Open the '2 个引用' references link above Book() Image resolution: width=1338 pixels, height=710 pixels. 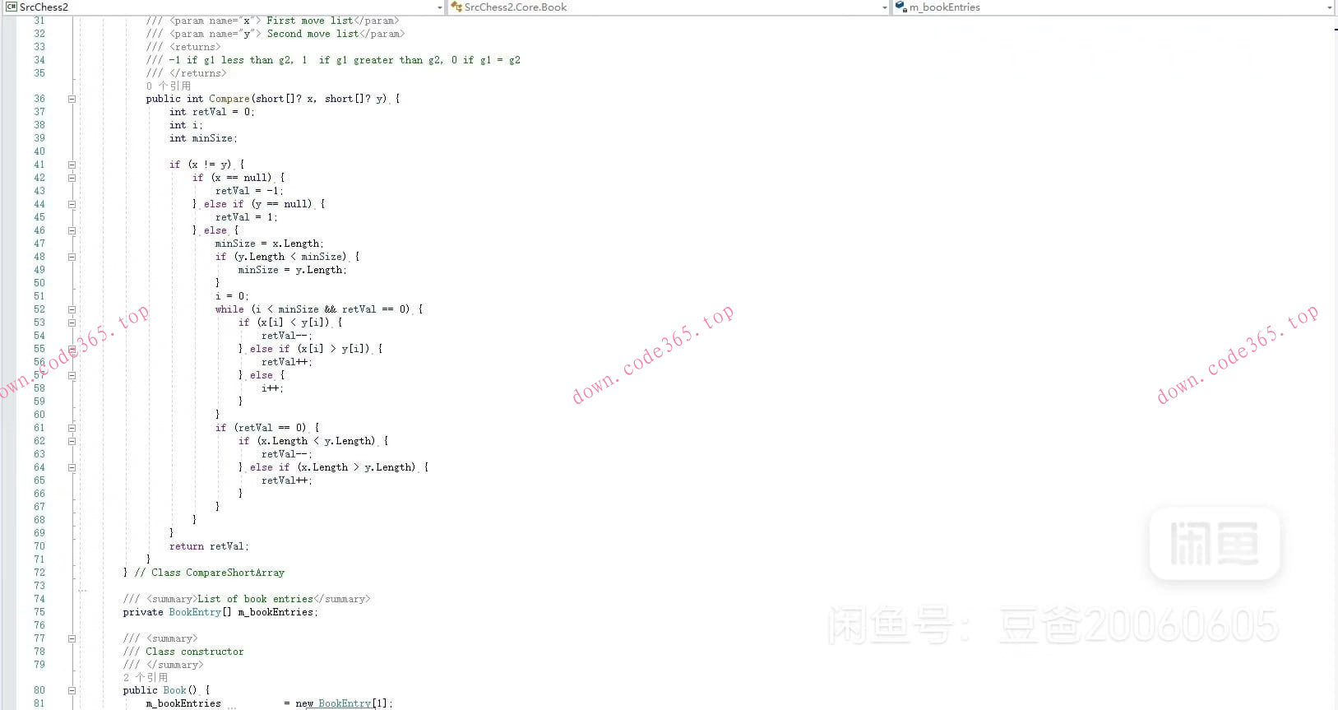(x=146, y=677)
